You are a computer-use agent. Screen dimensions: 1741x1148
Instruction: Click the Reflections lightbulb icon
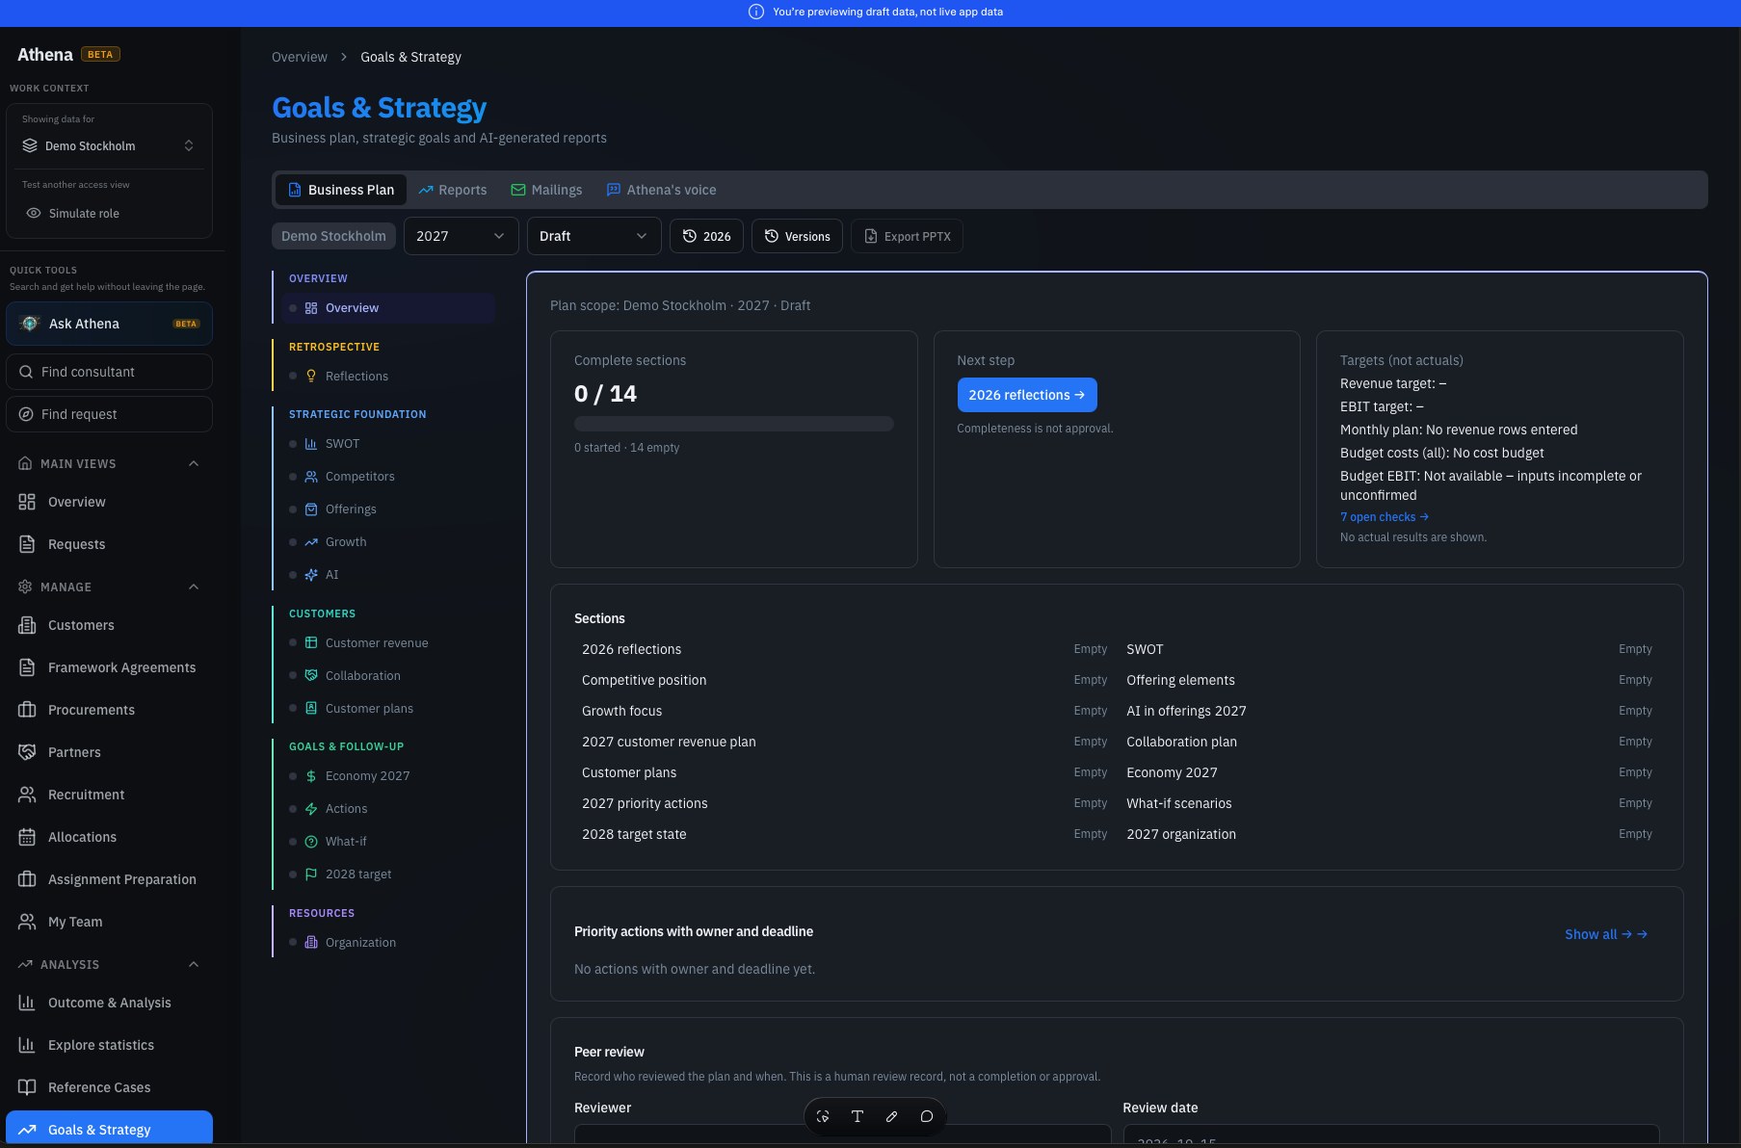[x=311, y=377]
